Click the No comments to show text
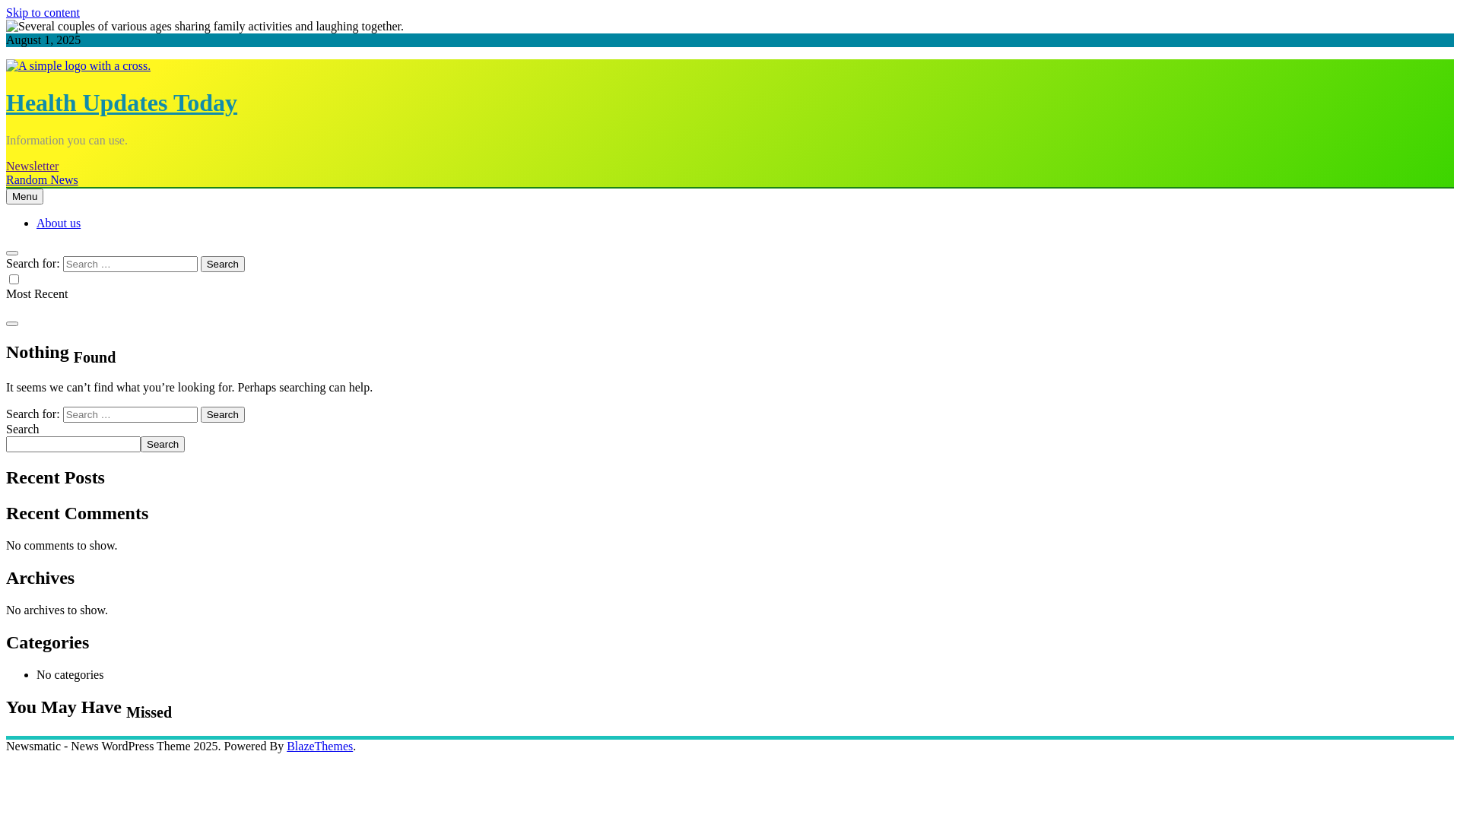 (x=62, y=545)
